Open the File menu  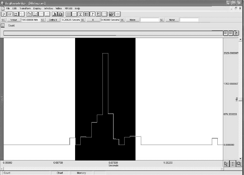point(8,8)
